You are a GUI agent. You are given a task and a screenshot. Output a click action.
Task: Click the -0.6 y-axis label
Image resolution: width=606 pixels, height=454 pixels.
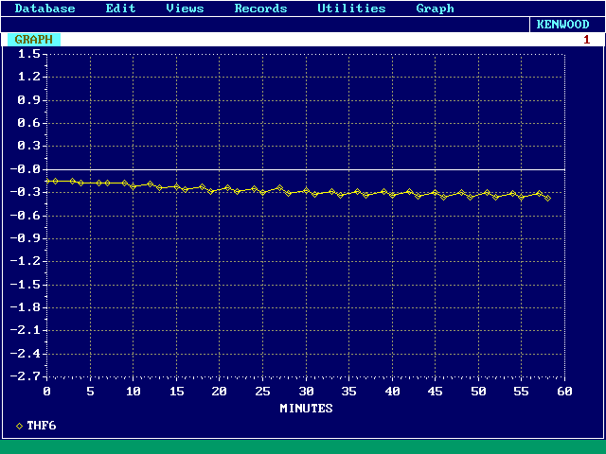26,215
